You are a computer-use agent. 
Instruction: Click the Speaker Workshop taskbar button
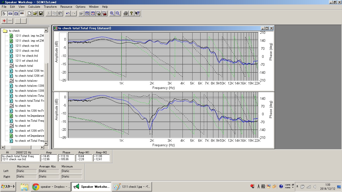91,187
